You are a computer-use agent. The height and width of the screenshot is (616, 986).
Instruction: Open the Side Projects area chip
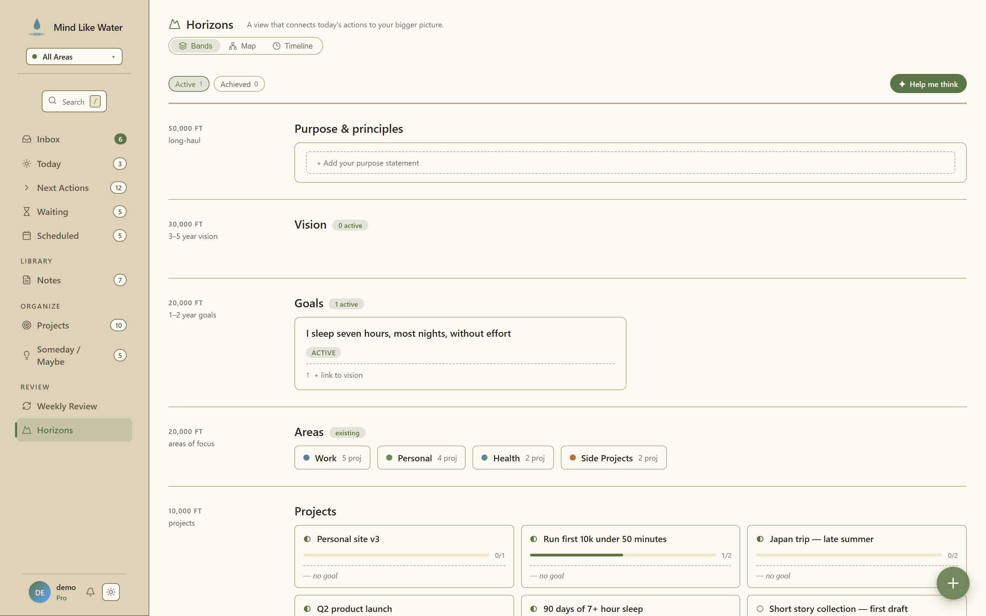(614, 458)
